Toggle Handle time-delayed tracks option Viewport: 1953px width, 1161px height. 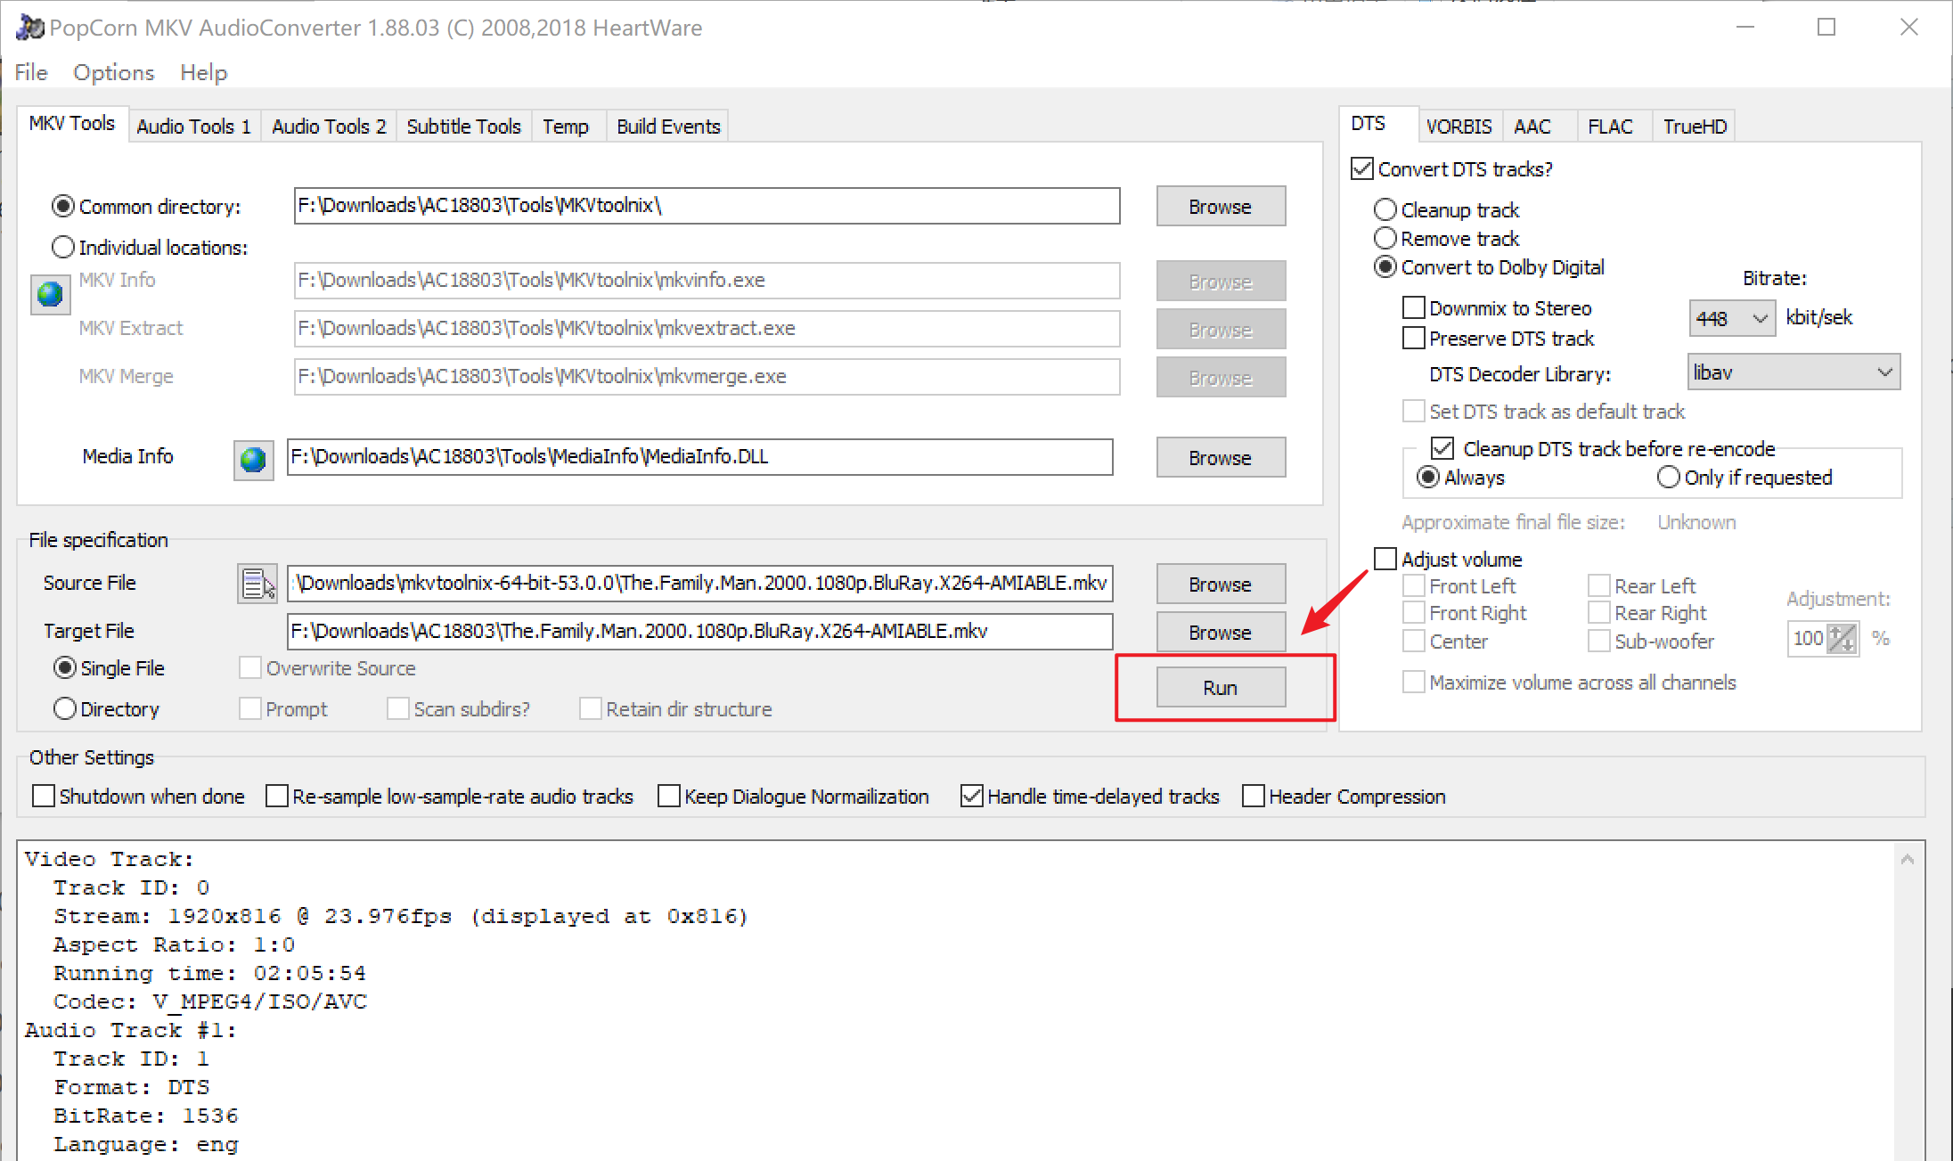pos(972,796)
